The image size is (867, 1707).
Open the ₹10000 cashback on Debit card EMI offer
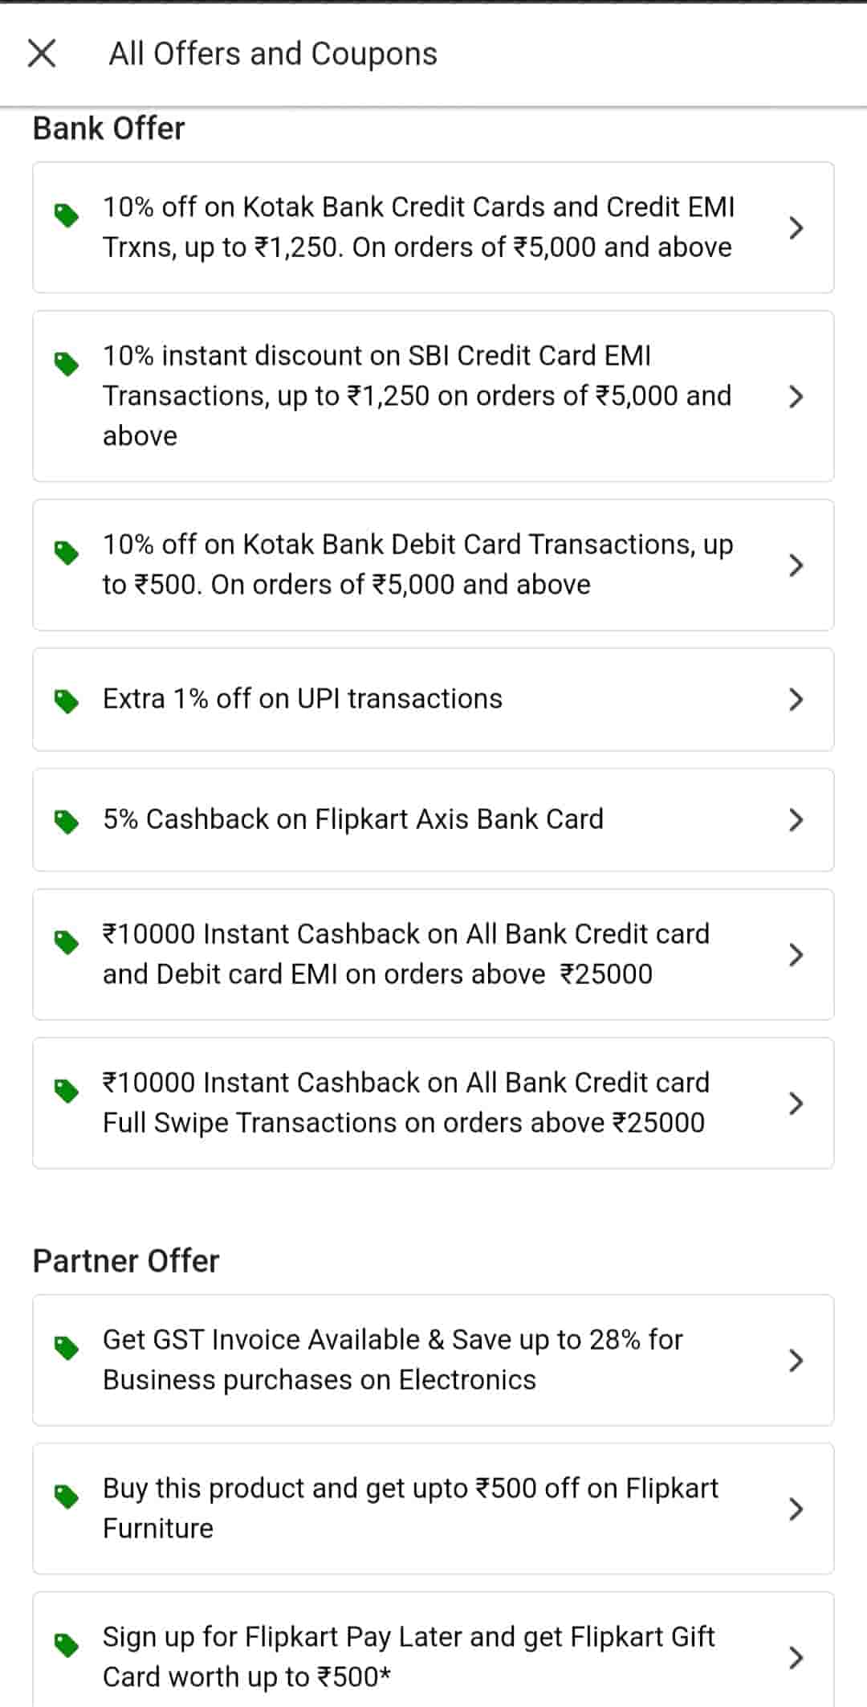[x=405, y=954]
